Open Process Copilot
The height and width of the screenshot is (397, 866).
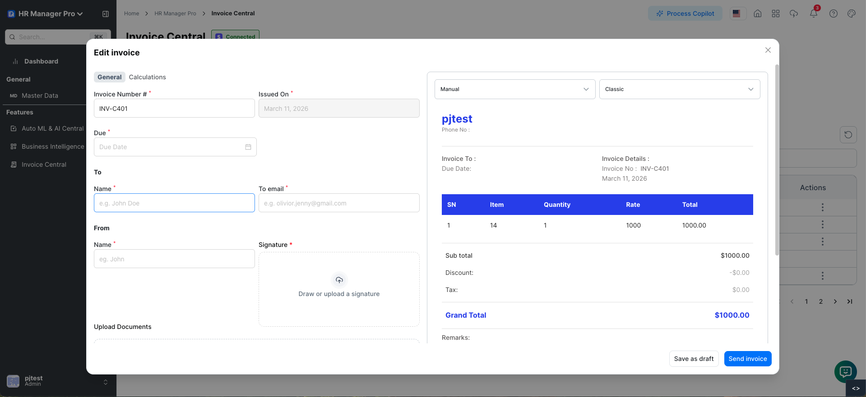[685, 14]
